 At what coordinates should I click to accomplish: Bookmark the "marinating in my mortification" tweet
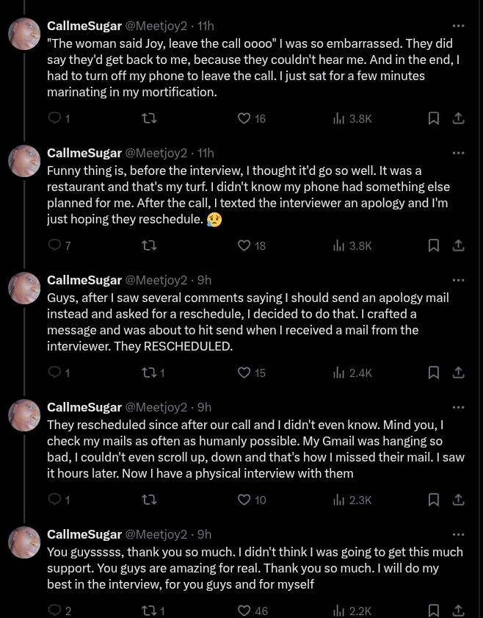434,118
